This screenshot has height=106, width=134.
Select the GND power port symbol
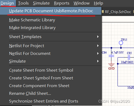pos(111,65)
